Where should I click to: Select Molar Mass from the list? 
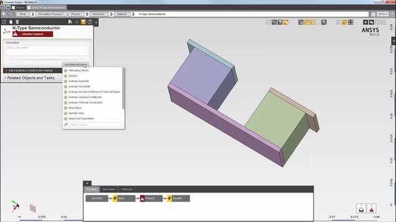(x=75, y=108)
